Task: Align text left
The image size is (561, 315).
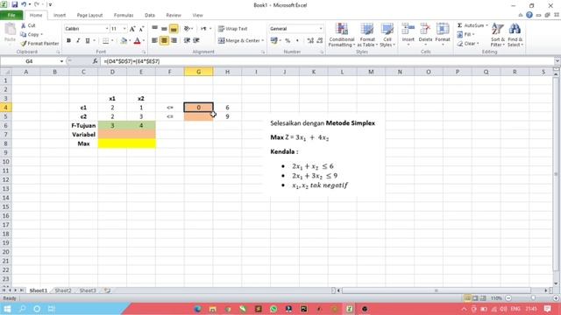Action: (154, 41)
